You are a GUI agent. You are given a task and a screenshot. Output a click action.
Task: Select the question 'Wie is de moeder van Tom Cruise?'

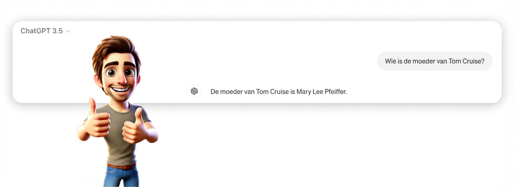click(x=435, y=61)
